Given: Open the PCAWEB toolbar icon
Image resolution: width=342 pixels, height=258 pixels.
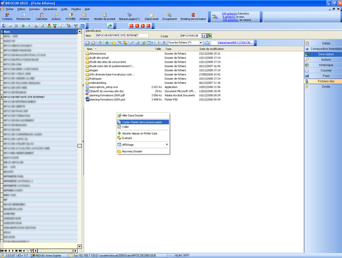Looking at the screenshot, I should (x=71, y=17).
